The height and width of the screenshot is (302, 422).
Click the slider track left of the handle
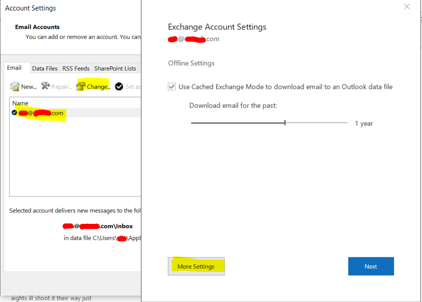[238, 123]
